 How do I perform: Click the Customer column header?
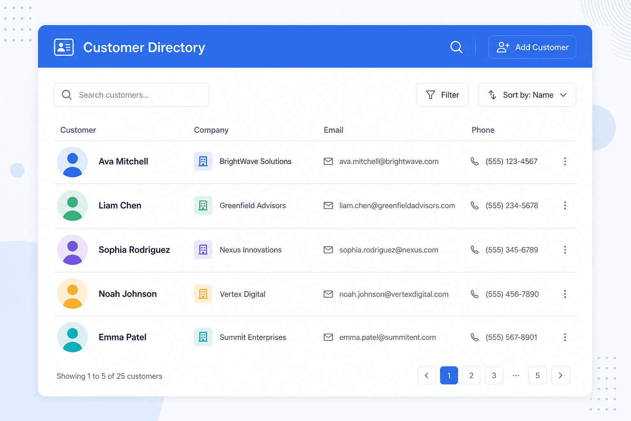(78, 130)
